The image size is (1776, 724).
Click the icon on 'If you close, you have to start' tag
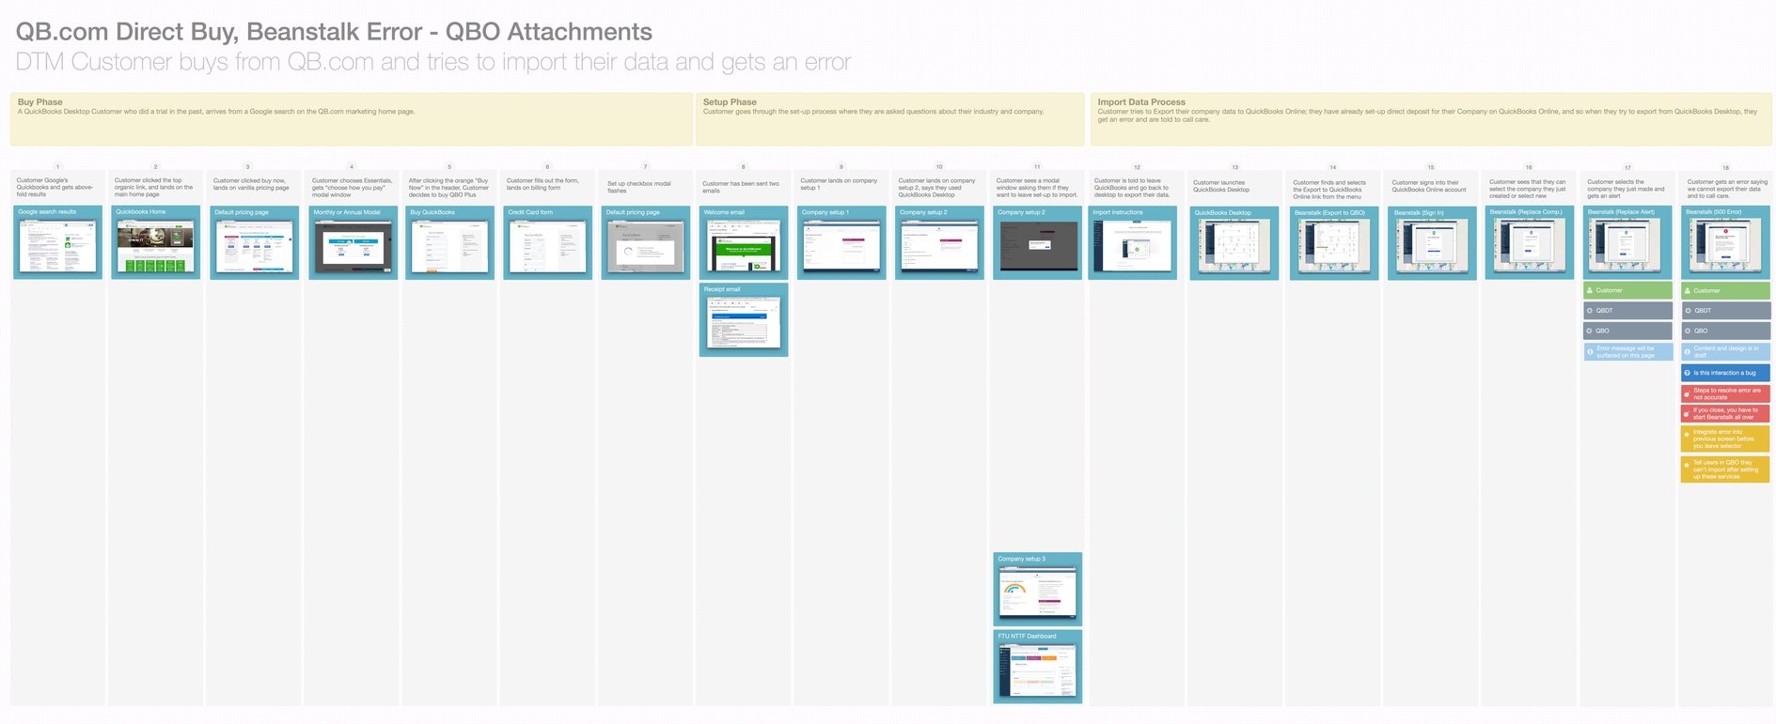1688,413
